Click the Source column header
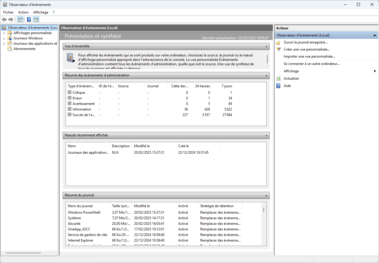Image resolution: width=379 pixels, height=263 pixels. point(131,86)
